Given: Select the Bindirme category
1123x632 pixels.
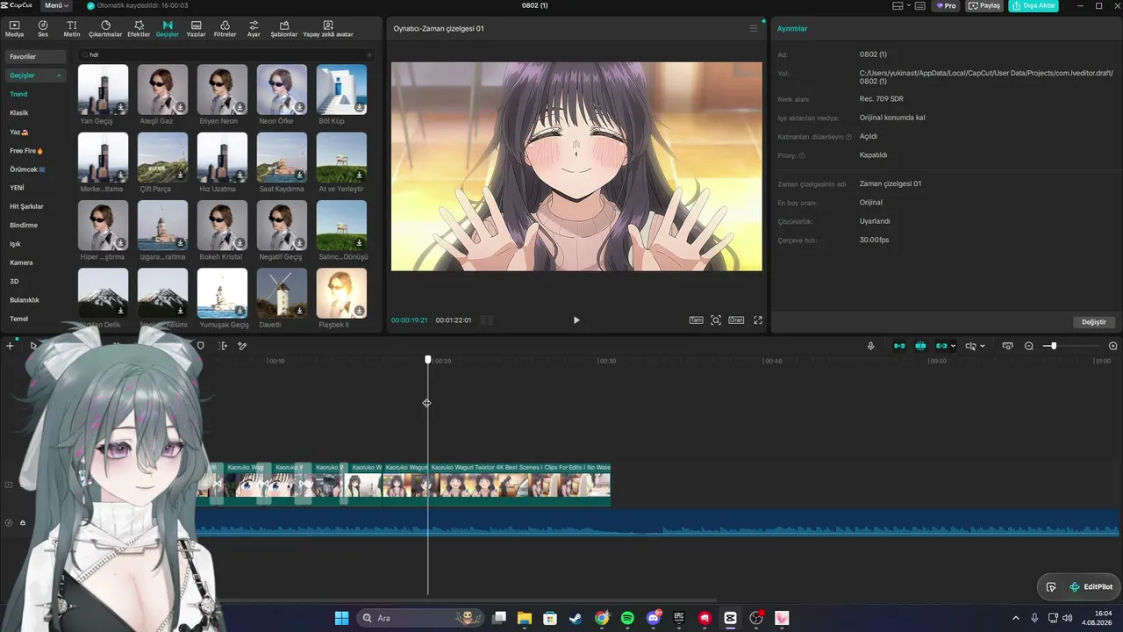Looking at the screenshot, I should point(24,225).
